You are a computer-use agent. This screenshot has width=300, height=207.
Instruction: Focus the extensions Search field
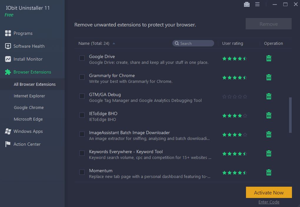[196, 43]
